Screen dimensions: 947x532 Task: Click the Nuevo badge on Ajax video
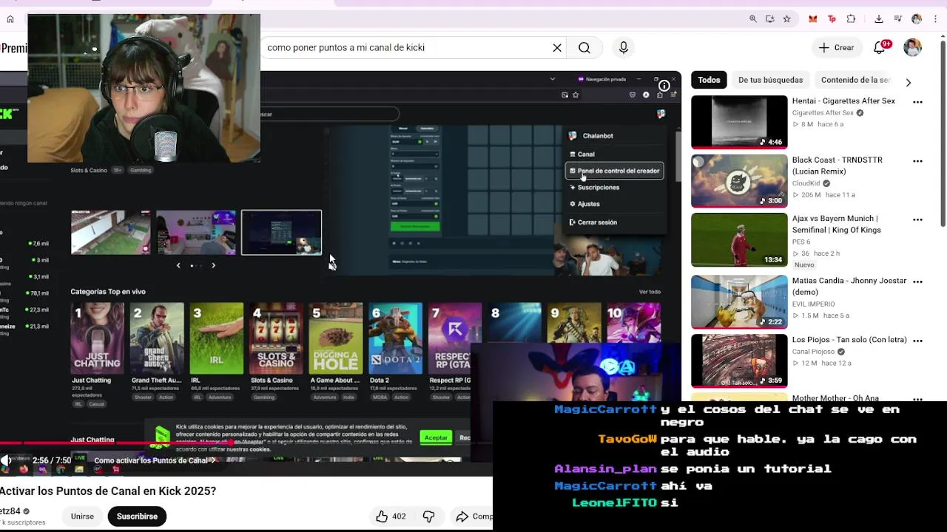click(804, 265)
